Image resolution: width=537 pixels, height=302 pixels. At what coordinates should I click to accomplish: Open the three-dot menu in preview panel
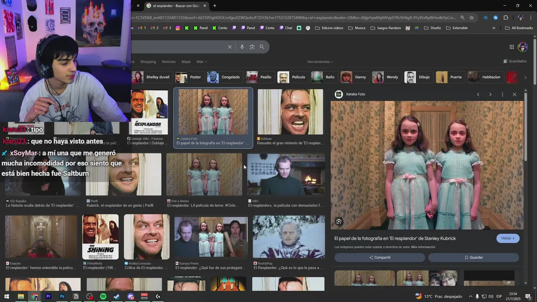502,94
